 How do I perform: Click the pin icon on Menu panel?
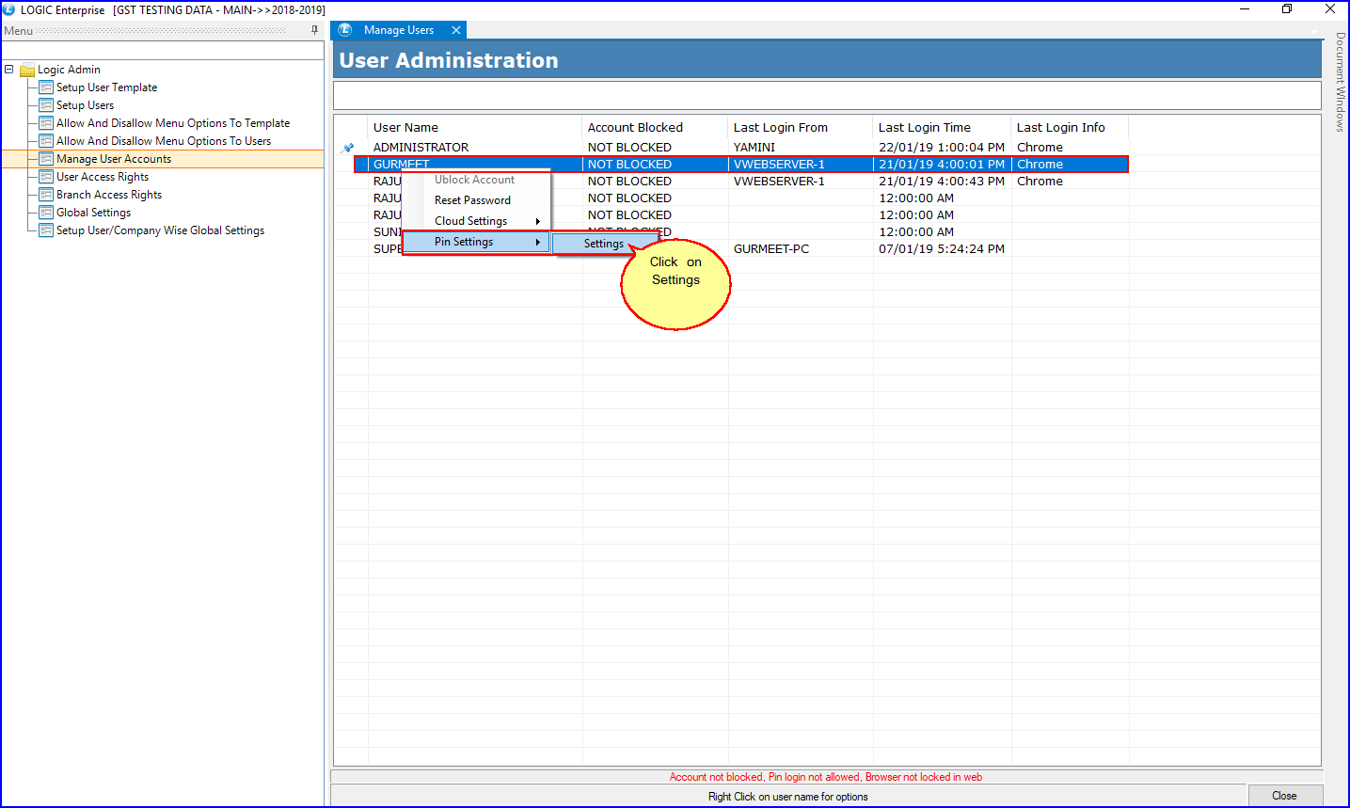tap(314, 30)
